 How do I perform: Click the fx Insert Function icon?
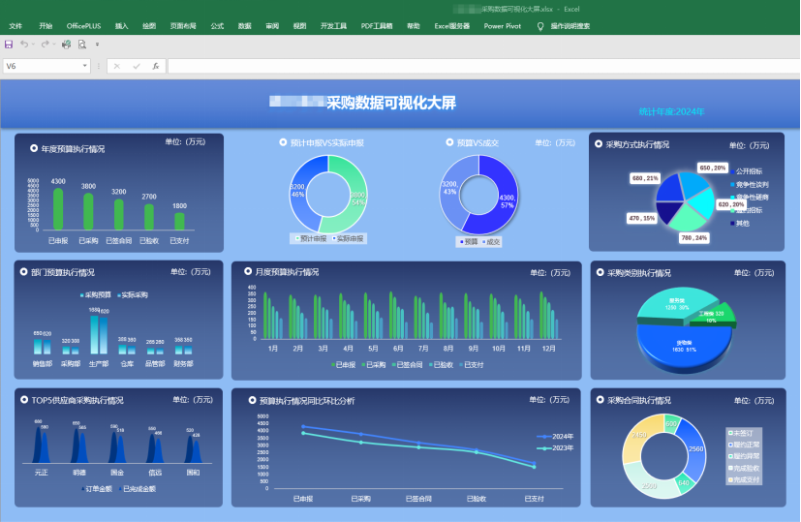[x=155, y=66]
